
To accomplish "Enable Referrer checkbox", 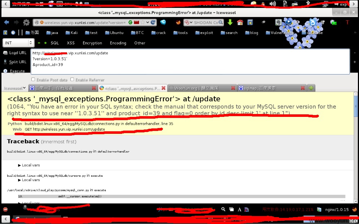I will tap(72, 80).
